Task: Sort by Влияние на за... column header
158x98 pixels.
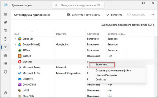Action: pyautogui.click(x=116, y=34)
